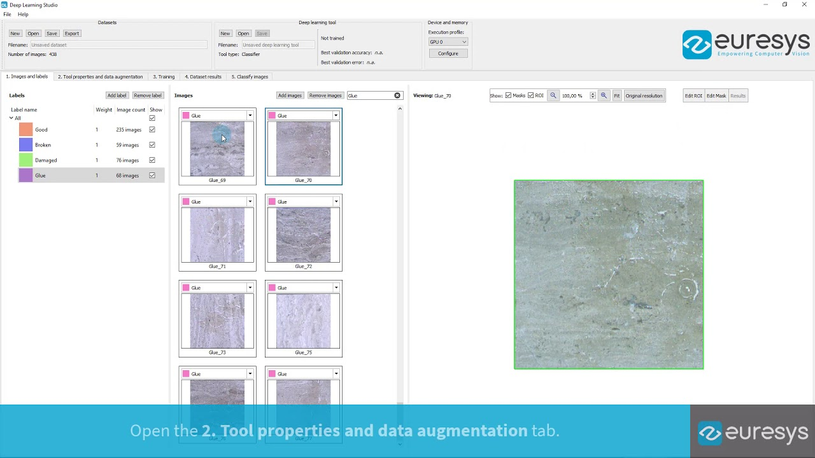
Task: Collapse the All labels tree node
Action: [x=11, y=118]
